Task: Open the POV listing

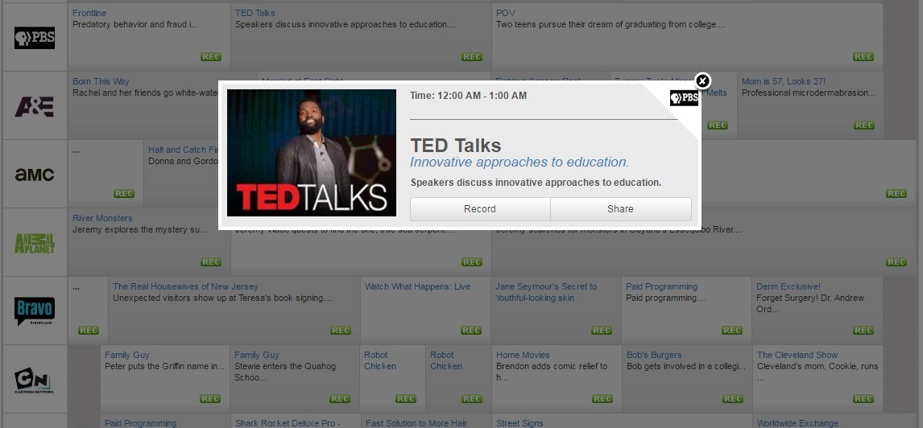Action: pyautogui.click(x=506, y=13)
